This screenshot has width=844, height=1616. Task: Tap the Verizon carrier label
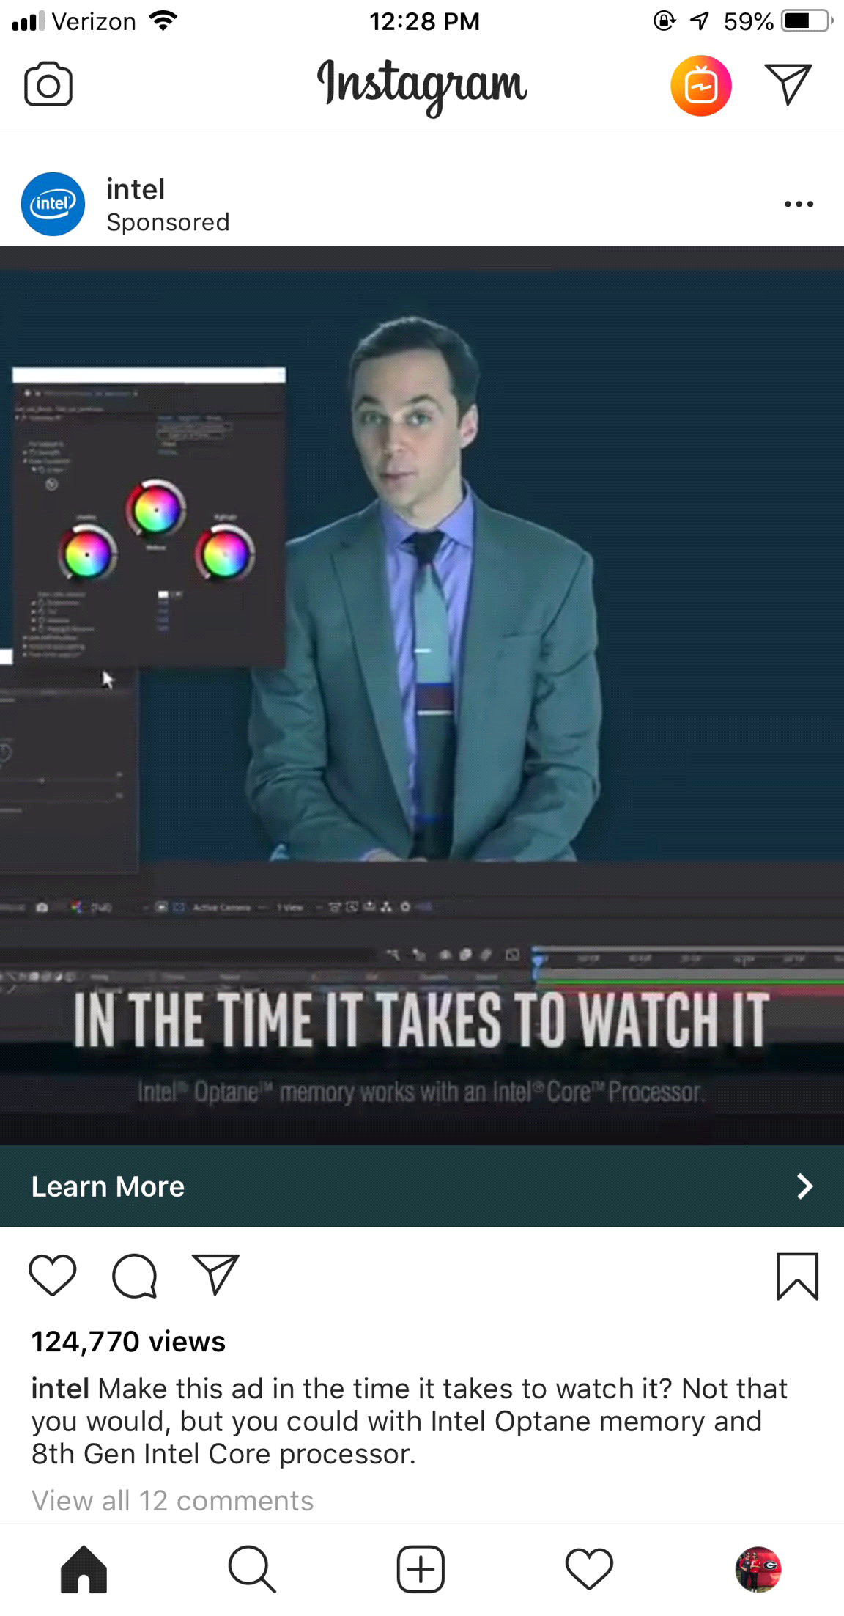pyautogui.click(x=94, y=21)
